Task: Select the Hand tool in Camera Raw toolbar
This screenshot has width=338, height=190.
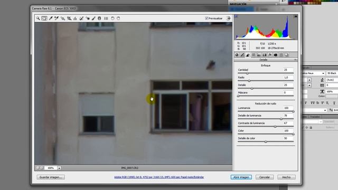Action: coord(44,18)
